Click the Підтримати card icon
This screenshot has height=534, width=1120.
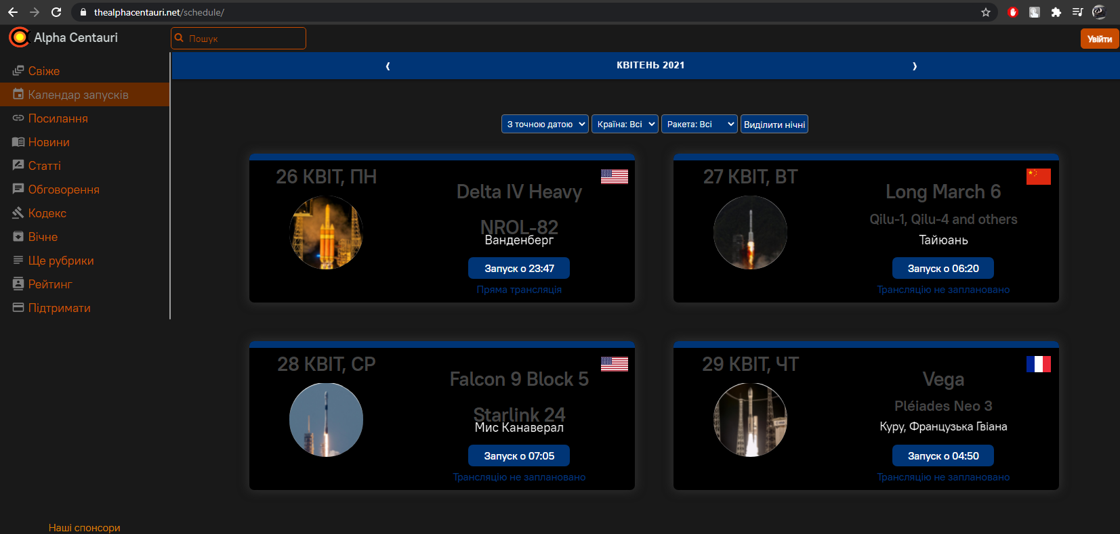(x=18, y=308)
